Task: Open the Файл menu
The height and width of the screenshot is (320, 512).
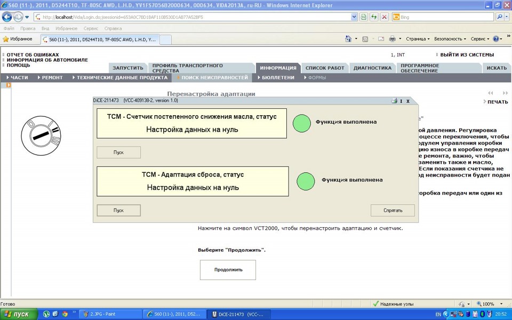Action: tap(9, 28)
